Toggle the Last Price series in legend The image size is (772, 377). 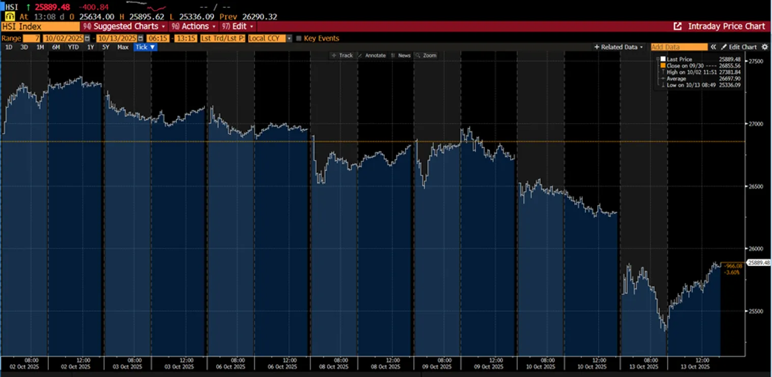[x=662, y=60]
